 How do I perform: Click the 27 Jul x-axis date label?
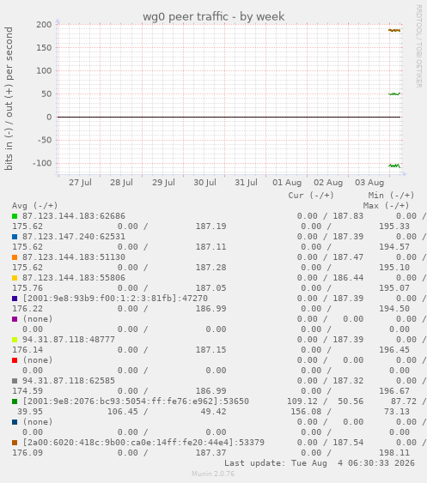point(80,183)
